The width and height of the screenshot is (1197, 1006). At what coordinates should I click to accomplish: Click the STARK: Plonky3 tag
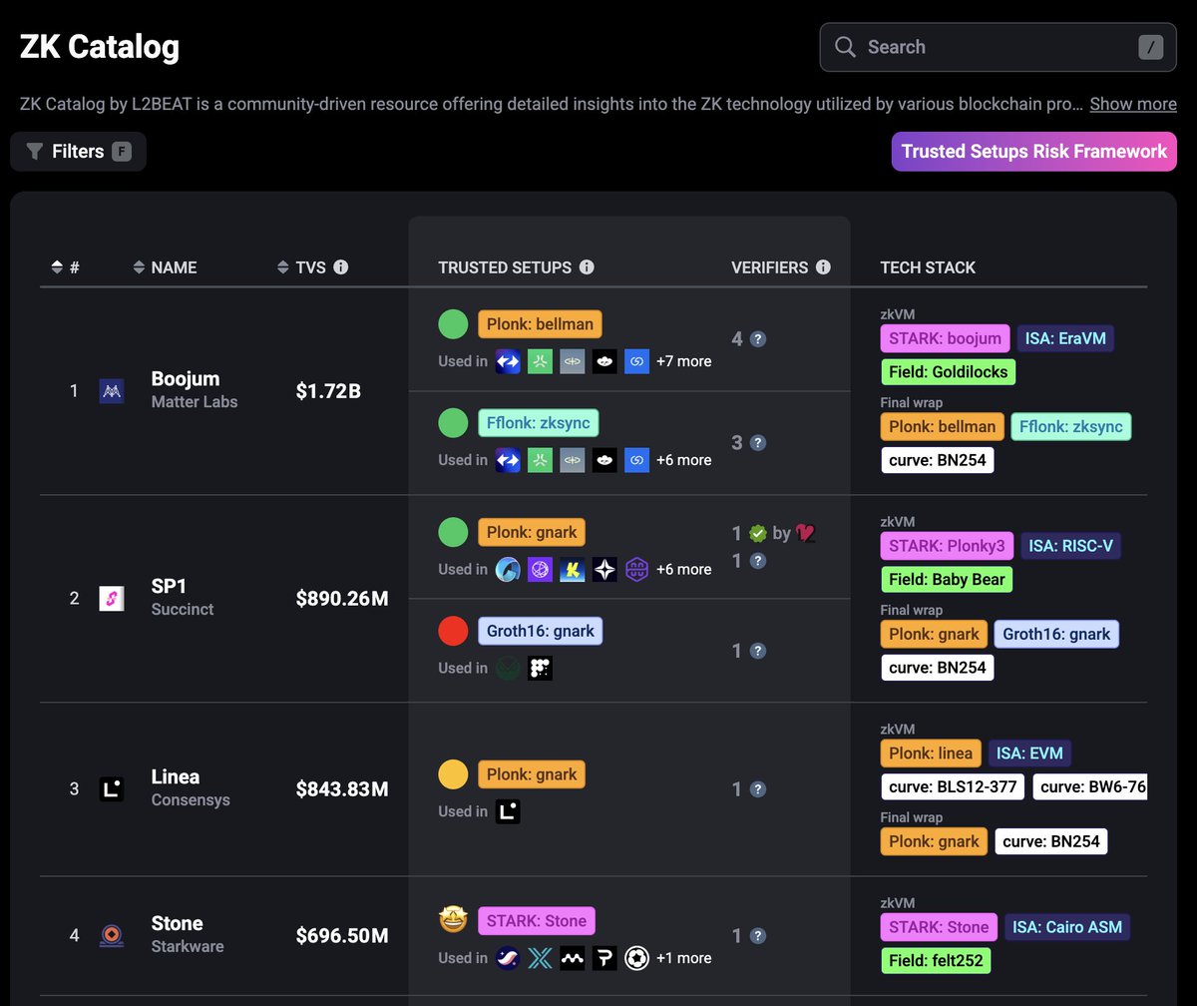[947, 546]
